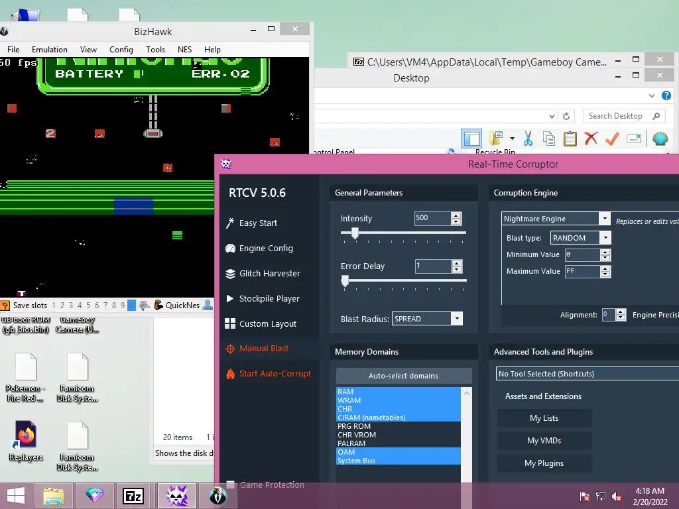Open the No Tool Selected (Shortcuts) dropdown
This screenshot has width=679, height=509.
click(x=587, y=374)
